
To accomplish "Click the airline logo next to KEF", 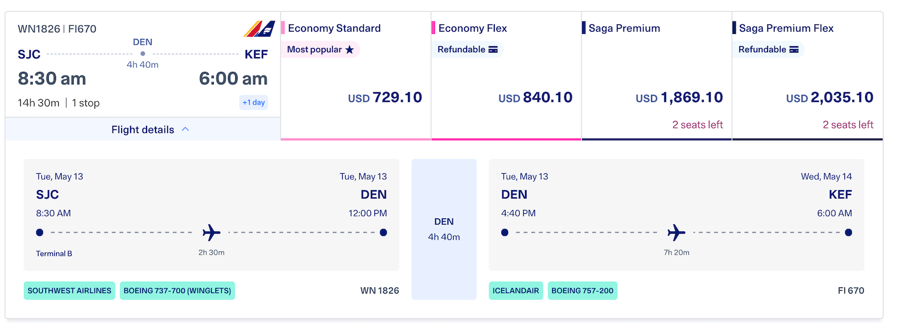I will (259, 29).
